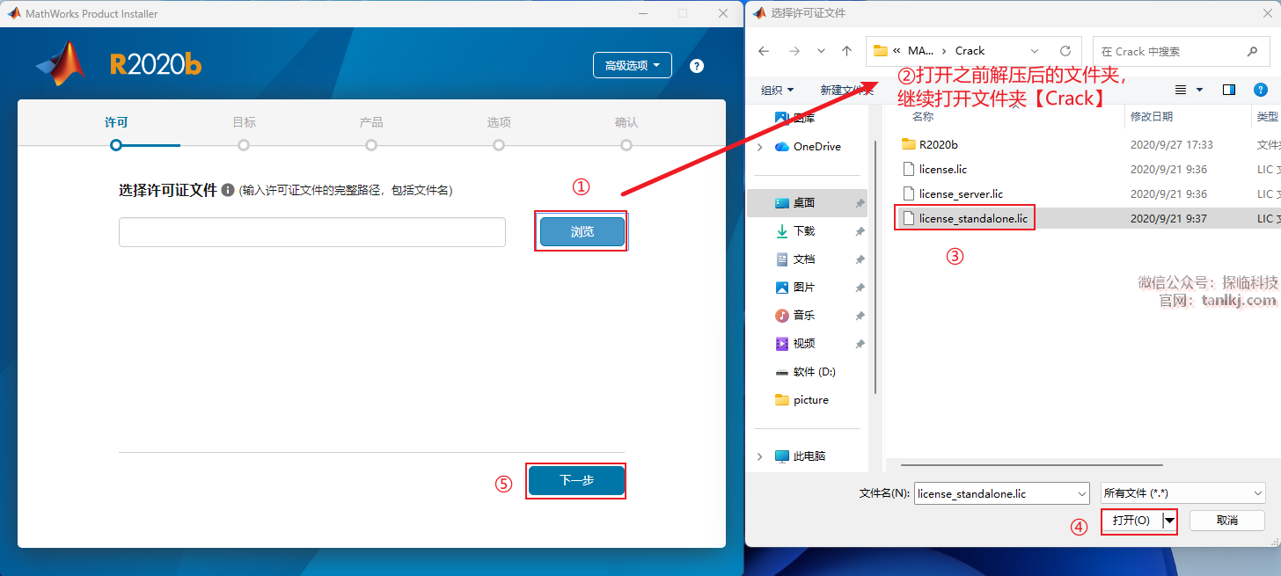This screenshot has width=1281, height=576.
Task: Open 所有文件 (*.*) file type dropdown
Action: tap(1182, 493)
